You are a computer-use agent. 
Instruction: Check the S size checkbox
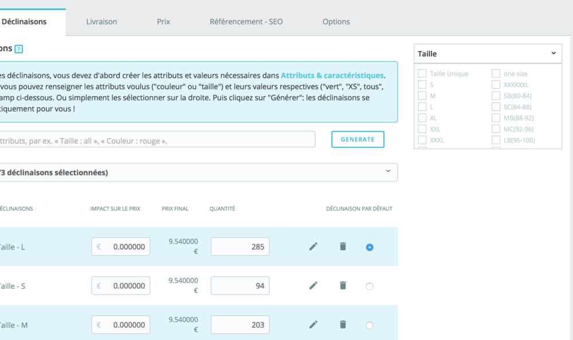click(422, 84)
